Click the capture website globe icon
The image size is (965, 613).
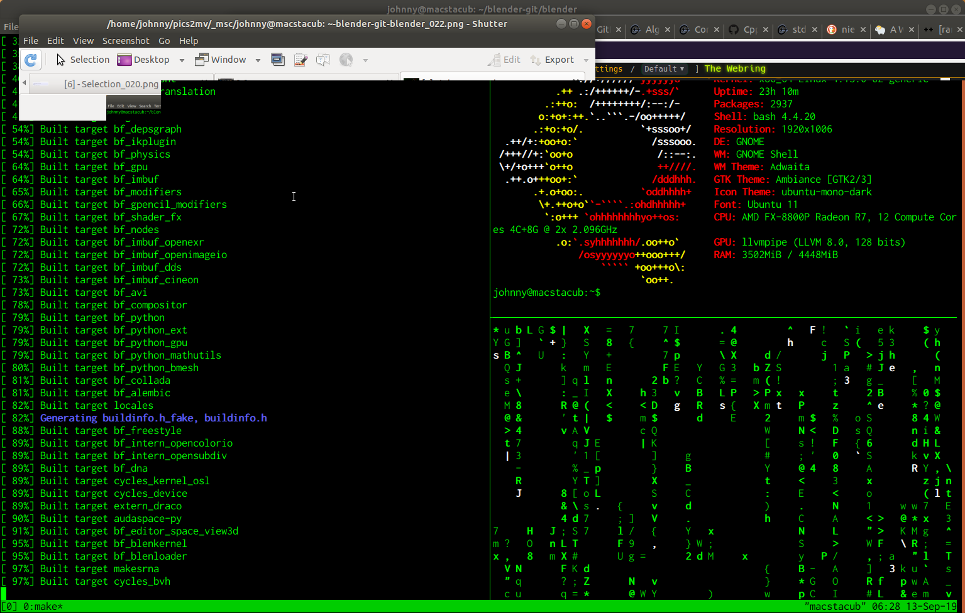coord(346,60)
